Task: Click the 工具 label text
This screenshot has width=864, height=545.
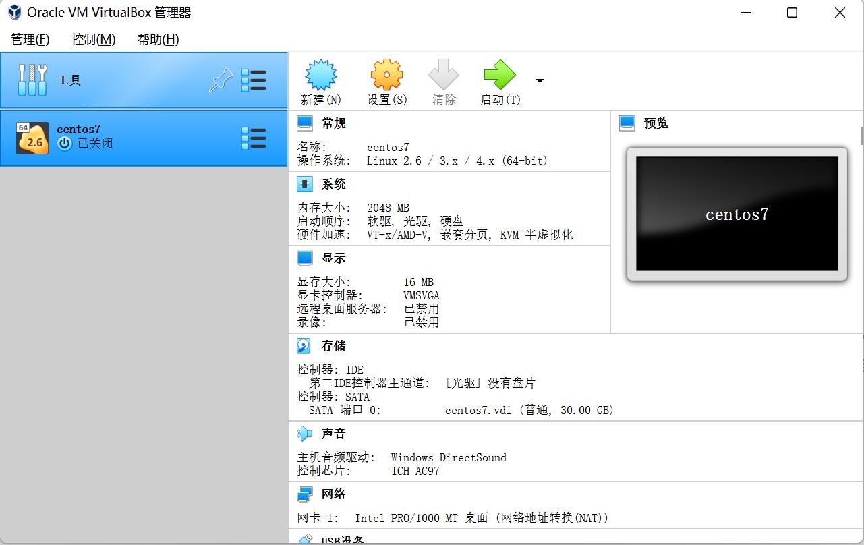Action: 69,80
